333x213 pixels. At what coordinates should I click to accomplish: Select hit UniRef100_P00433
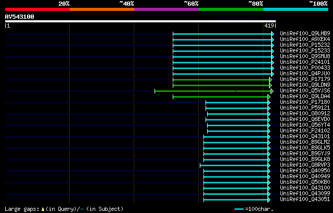pyautogui.click(x=305, y=68)
